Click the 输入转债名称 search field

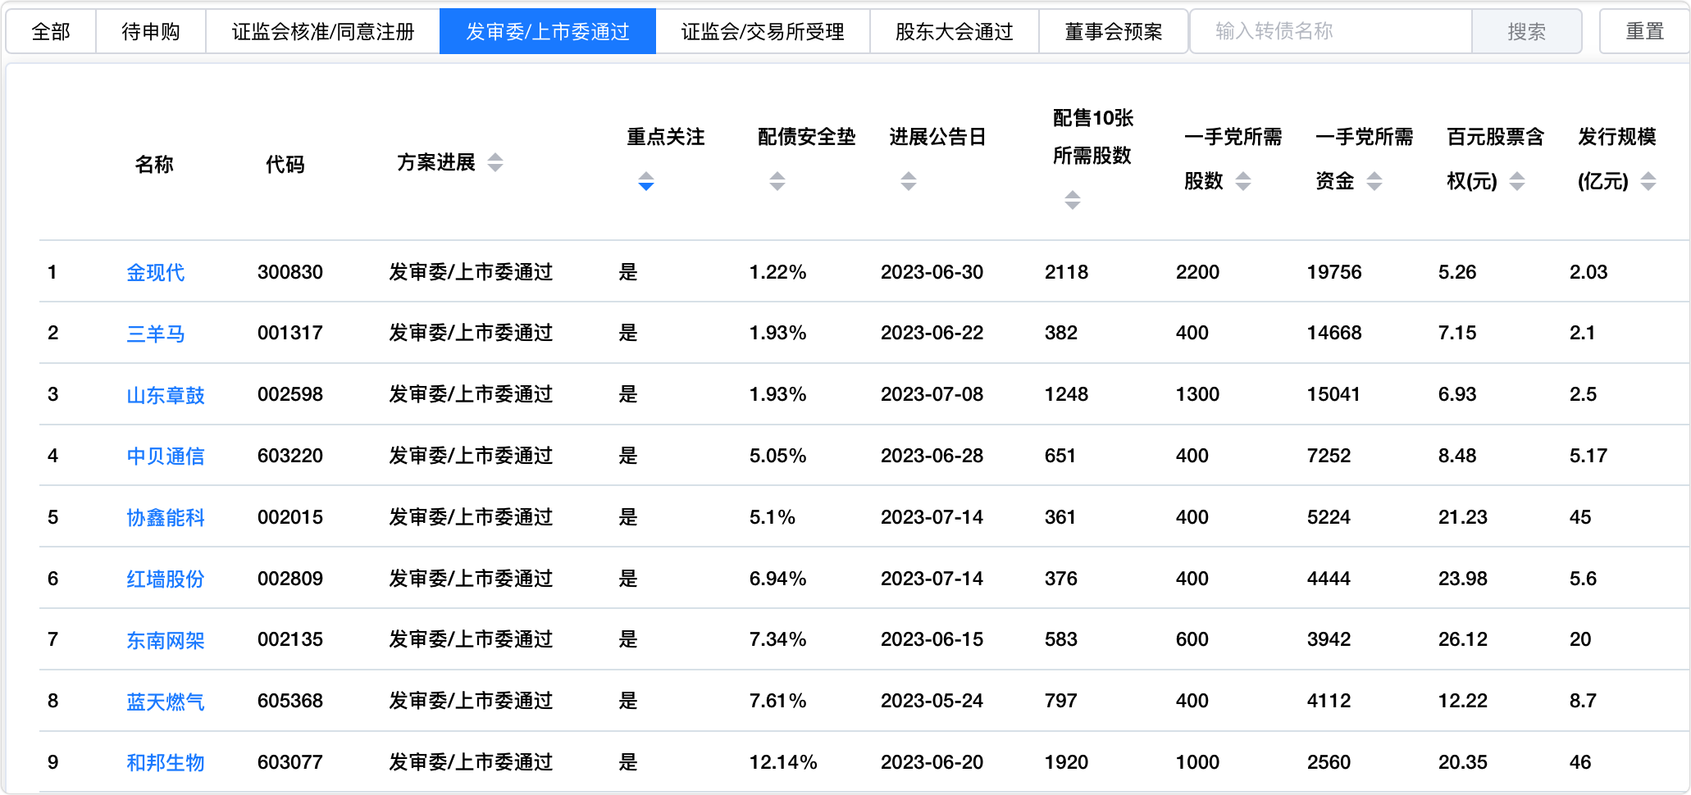[1329, 30]
